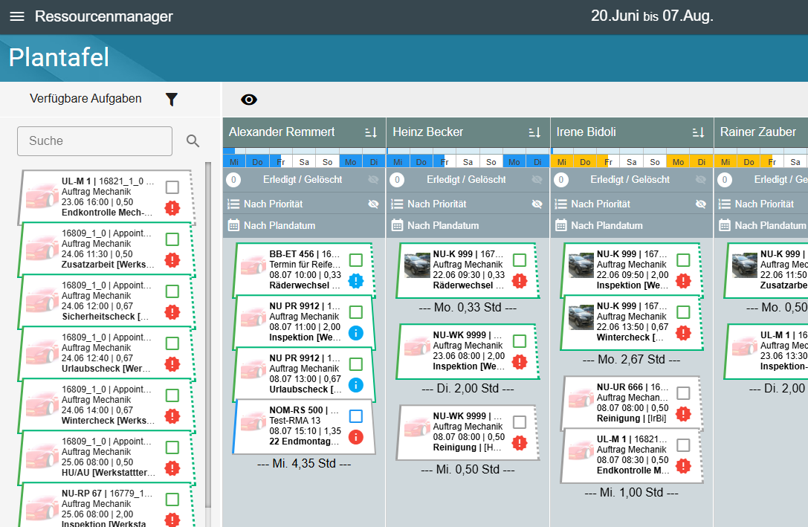Click red alert on NU-WK 9999 Inspektion card
The width and height of the screenshot is (808, 527).
(520, 362)
